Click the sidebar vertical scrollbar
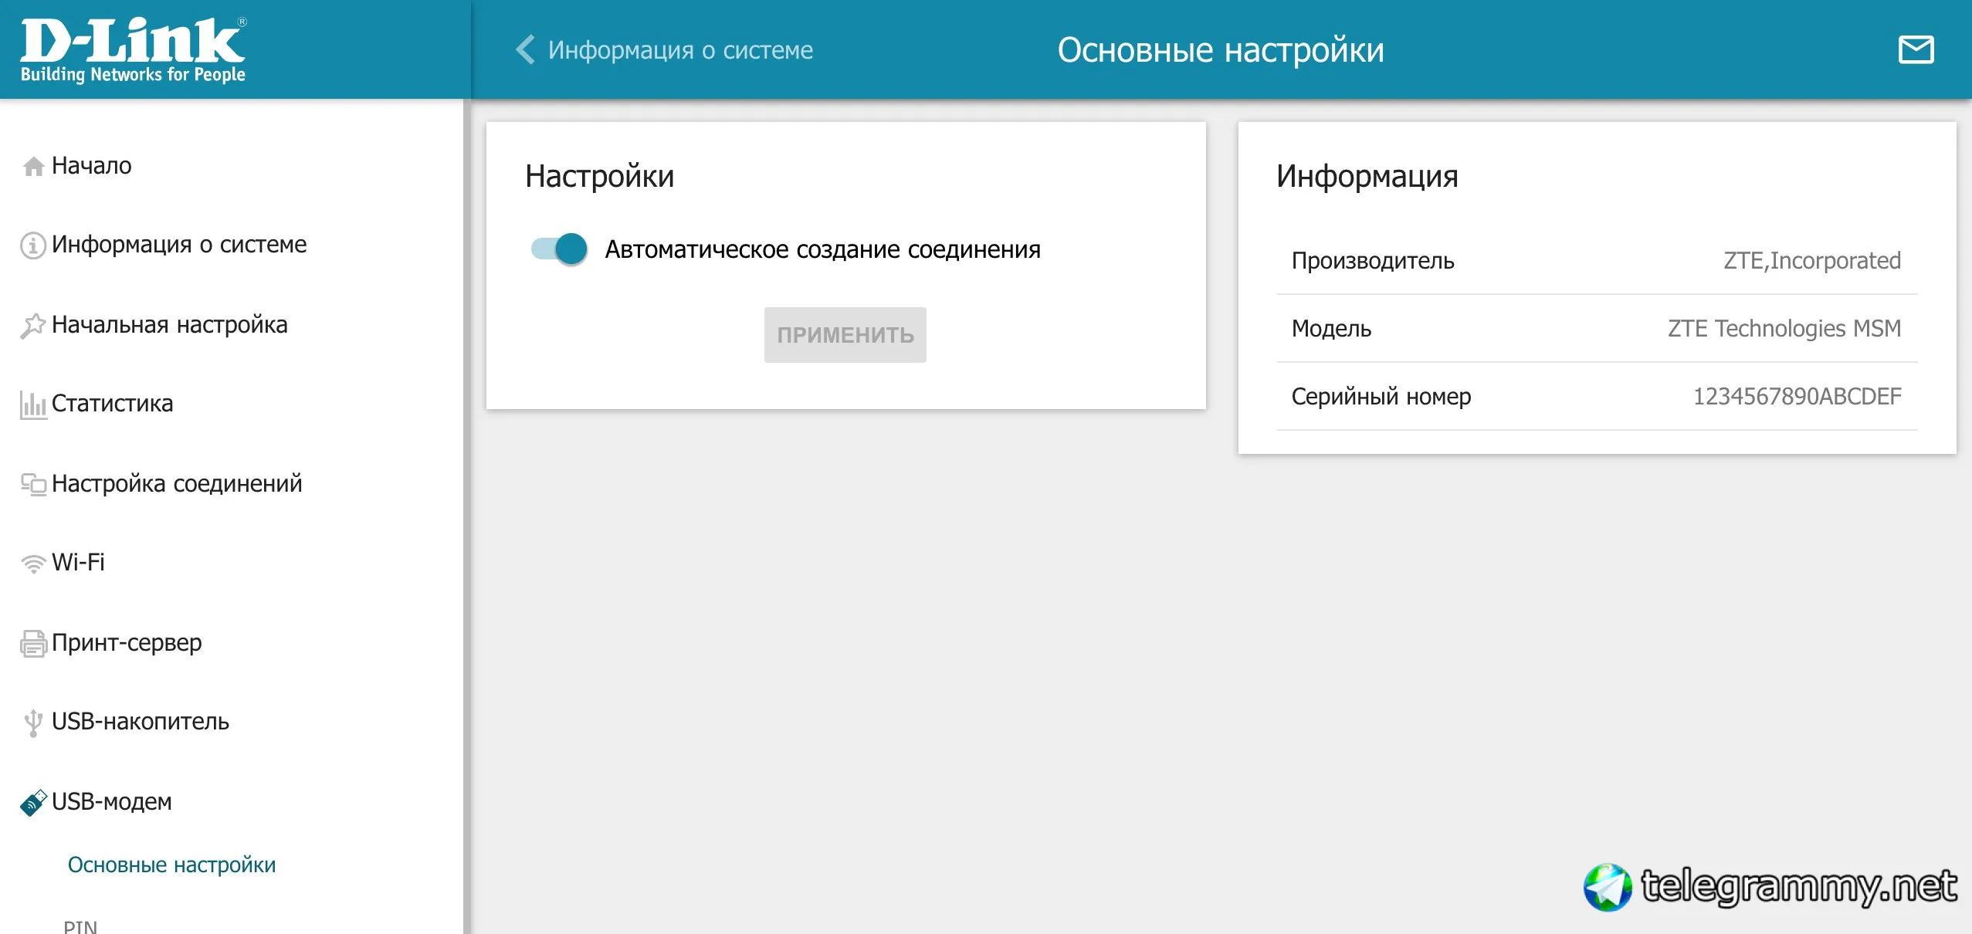 (466, 516)
